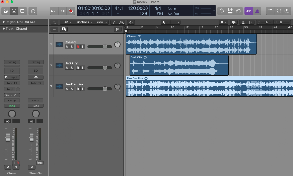
Task: Mute the Chased track
Action: (x=67, y=47)
